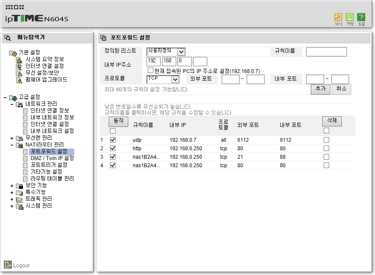Click the 트래픽 관리 graph icon
This screenshot has width=375, height=275.
tap(20, 199)
